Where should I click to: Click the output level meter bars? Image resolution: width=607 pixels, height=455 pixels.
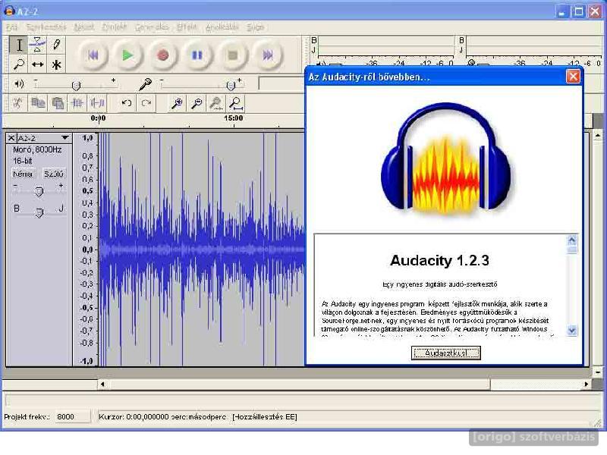coord(385,46)
